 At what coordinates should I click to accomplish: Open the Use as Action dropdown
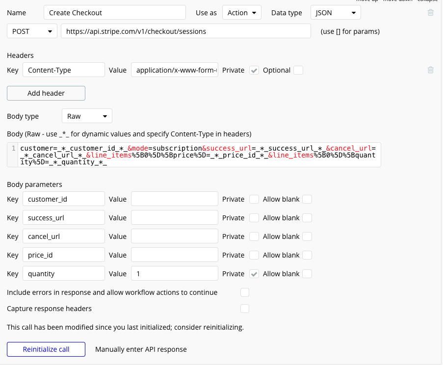[x=242, y=13]
